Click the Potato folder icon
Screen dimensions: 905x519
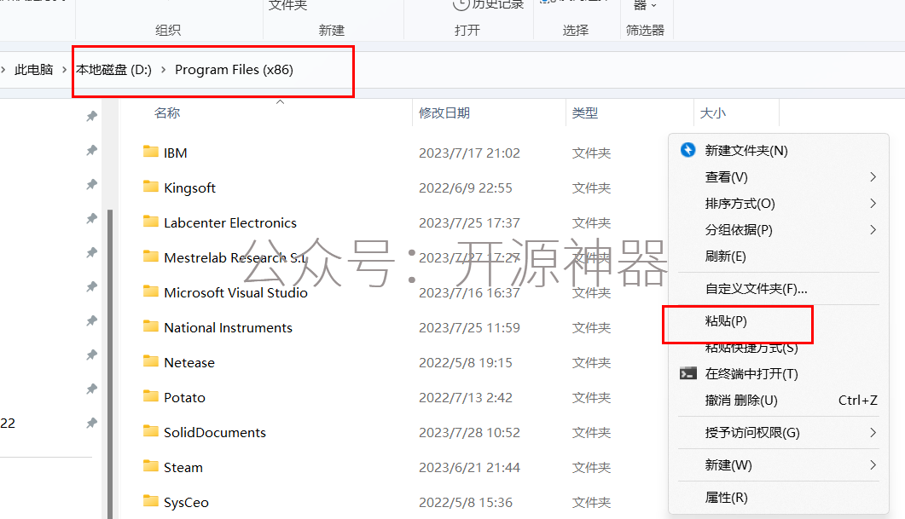151,396
